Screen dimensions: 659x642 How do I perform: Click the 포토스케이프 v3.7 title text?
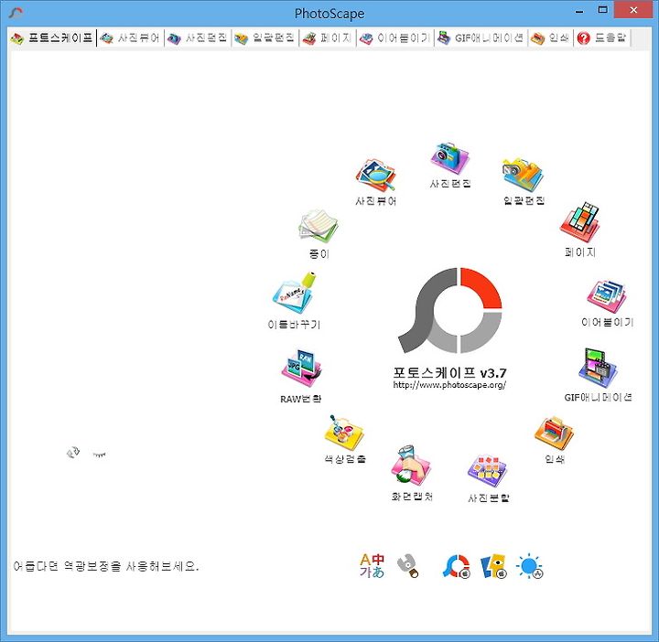pyautogui.click(x=449, y=372)
